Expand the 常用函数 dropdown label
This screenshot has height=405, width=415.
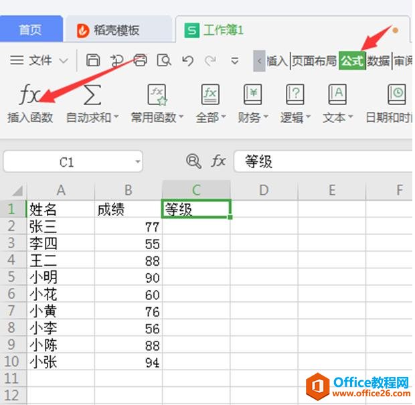point(157,118)
